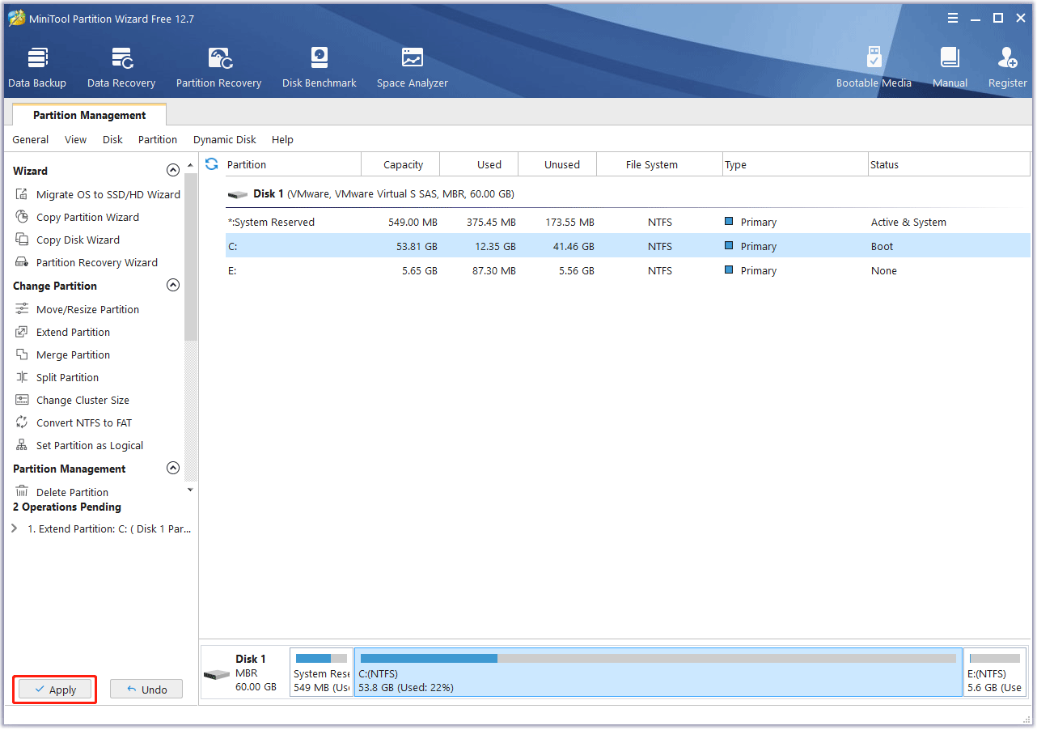Click the Move/Resize Partition icon
Viewport: 1037px width, 730px height.
[x=22, y=309]
